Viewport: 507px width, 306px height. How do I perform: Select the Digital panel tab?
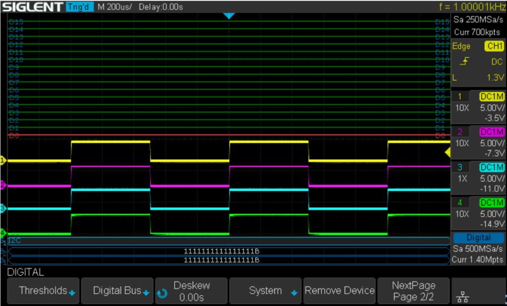[478, 238]
